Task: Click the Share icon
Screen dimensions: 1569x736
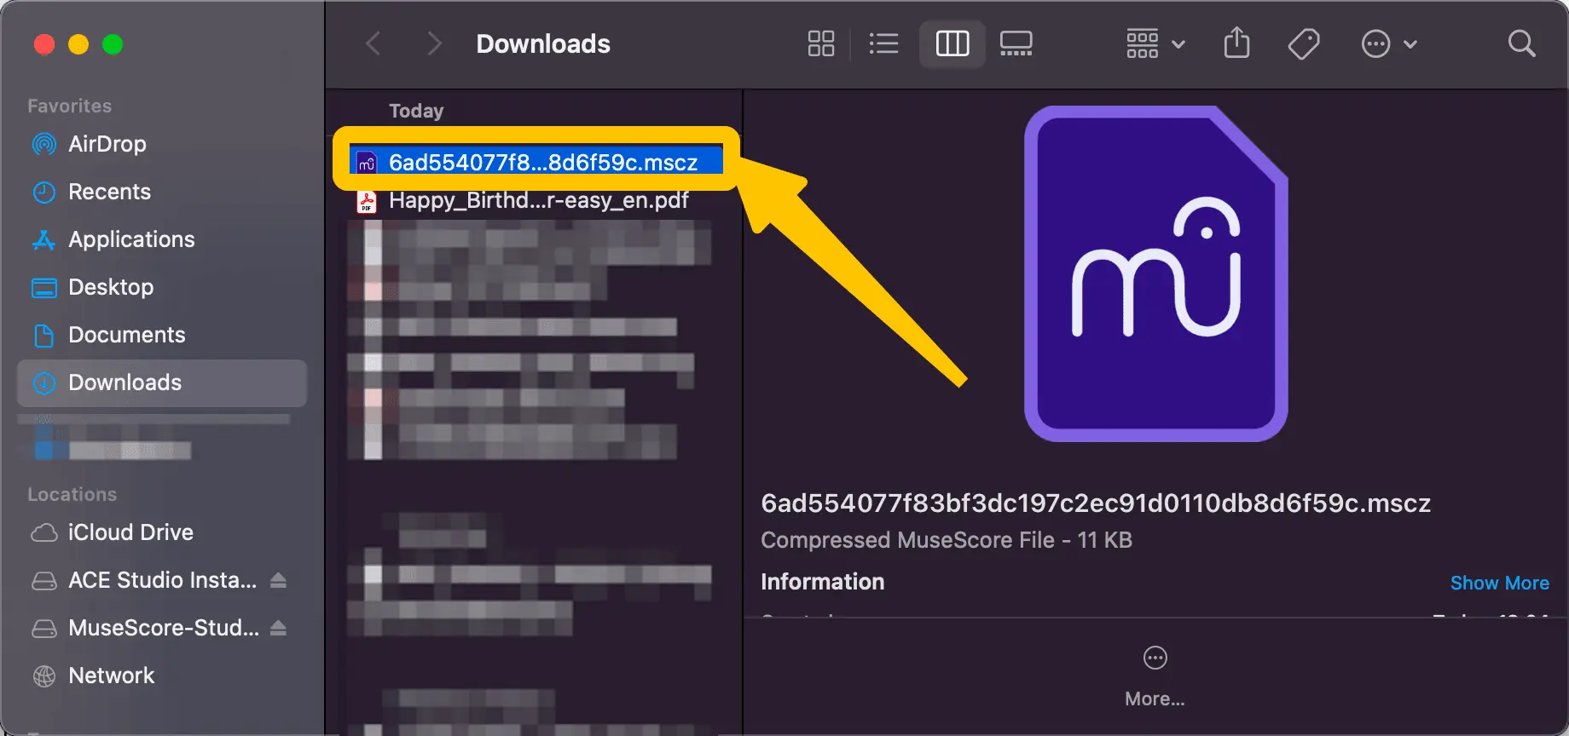Action: tap(1236, 43)
